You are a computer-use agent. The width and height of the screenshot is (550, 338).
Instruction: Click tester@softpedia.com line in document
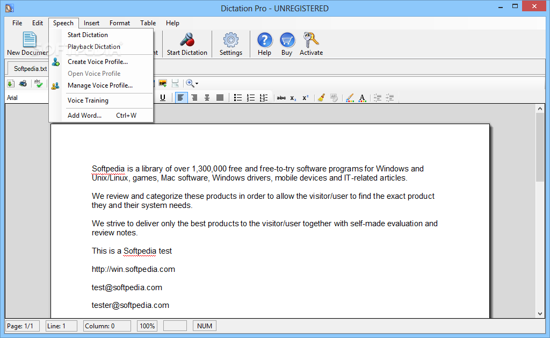[131, 305]
